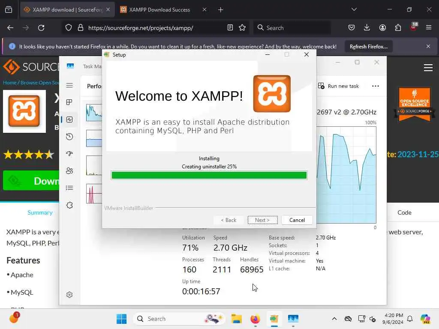
Task: Click Refresh Firefox button in notification bar
Action: click(368, 46)
